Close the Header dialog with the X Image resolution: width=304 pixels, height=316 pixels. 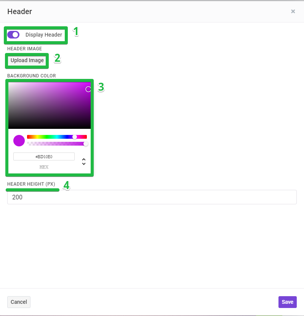click(x=293, y=11)
